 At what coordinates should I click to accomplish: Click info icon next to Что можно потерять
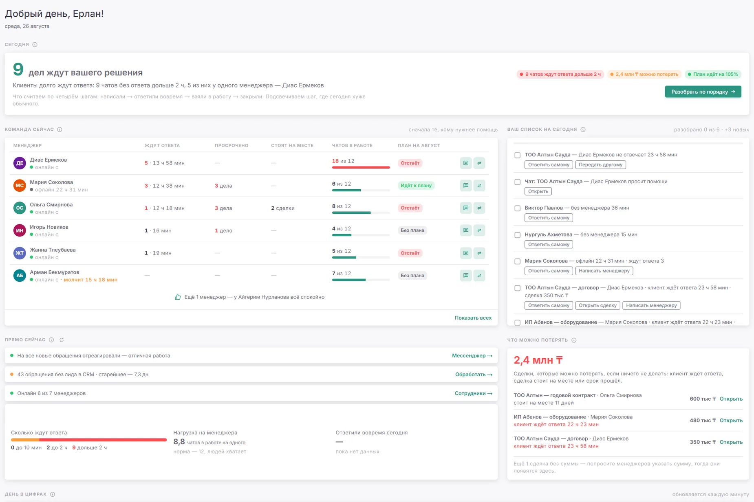(574, 340)
